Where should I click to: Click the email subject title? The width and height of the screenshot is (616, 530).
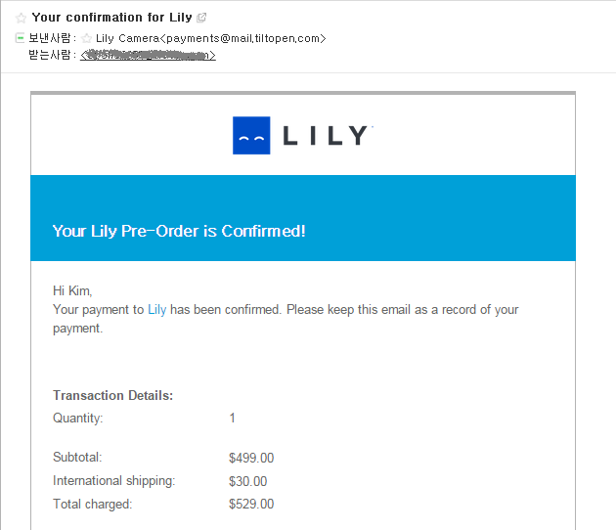(111, 18)
